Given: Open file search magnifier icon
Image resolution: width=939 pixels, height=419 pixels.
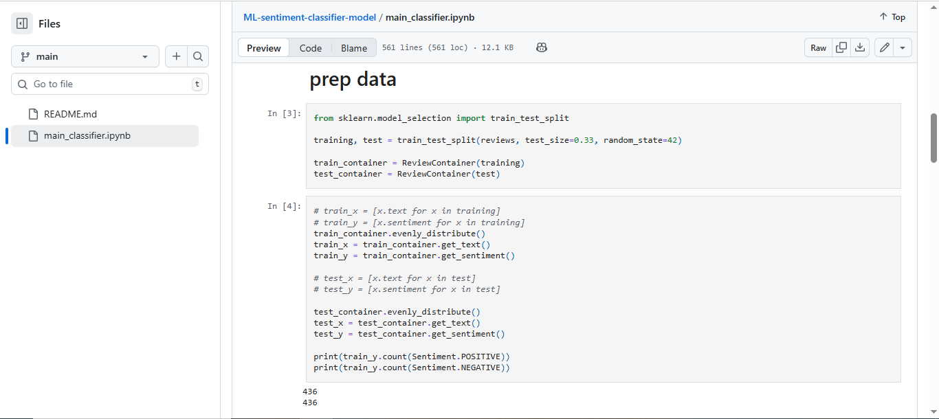Looking at the screenshot, I should [x=198, y=56].
